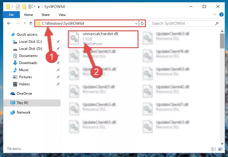This screenshot has width=228, height=157.
Task: Click the search magnifier icon
Action: coord(217,23)
